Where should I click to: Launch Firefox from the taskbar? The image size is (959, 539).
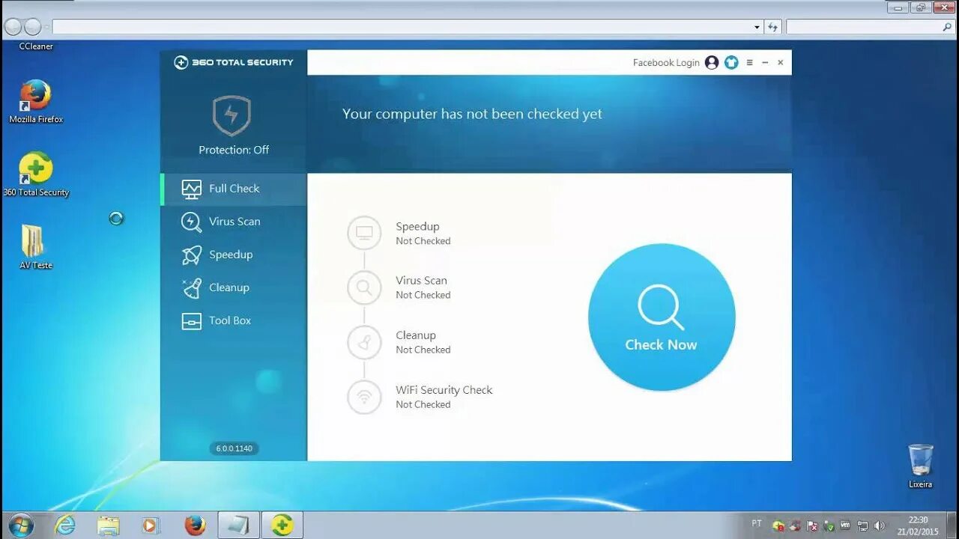pyautogui.click(x=195, y=526)
